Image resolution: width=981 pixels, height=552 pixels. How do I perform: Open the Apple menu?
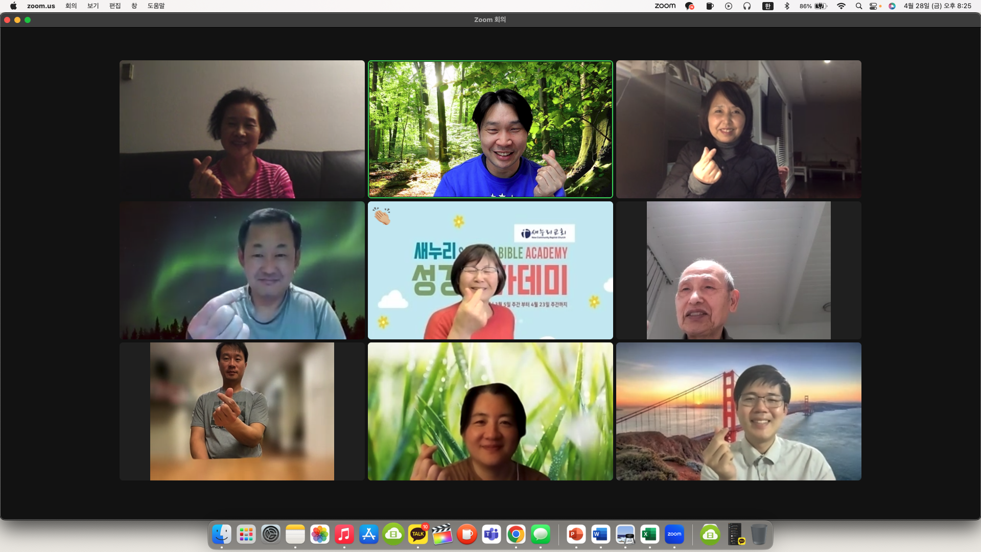tap(13, 6)
